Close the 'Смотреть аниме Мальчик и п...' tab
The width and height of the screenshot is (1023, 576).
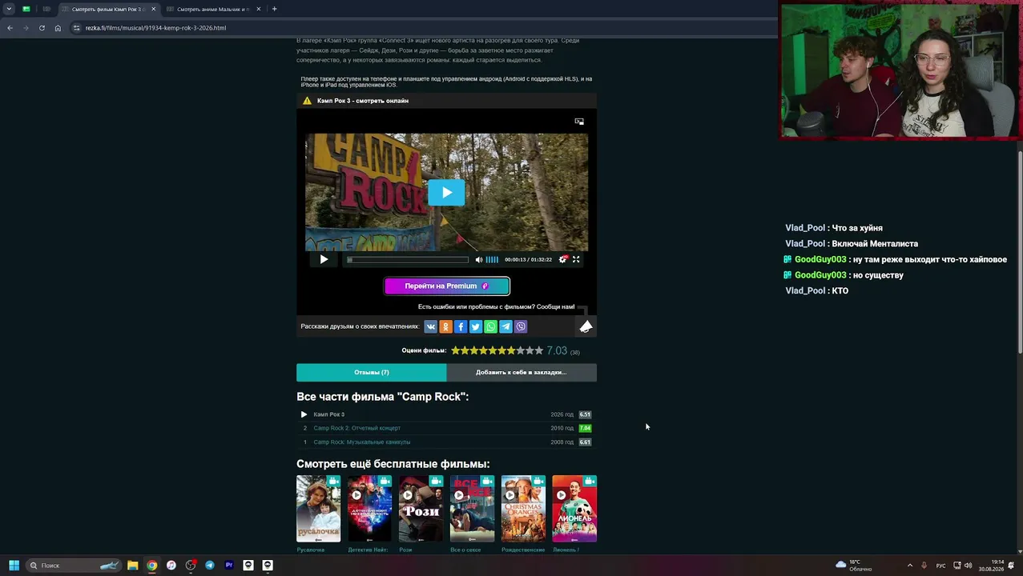tap(258, 9)
